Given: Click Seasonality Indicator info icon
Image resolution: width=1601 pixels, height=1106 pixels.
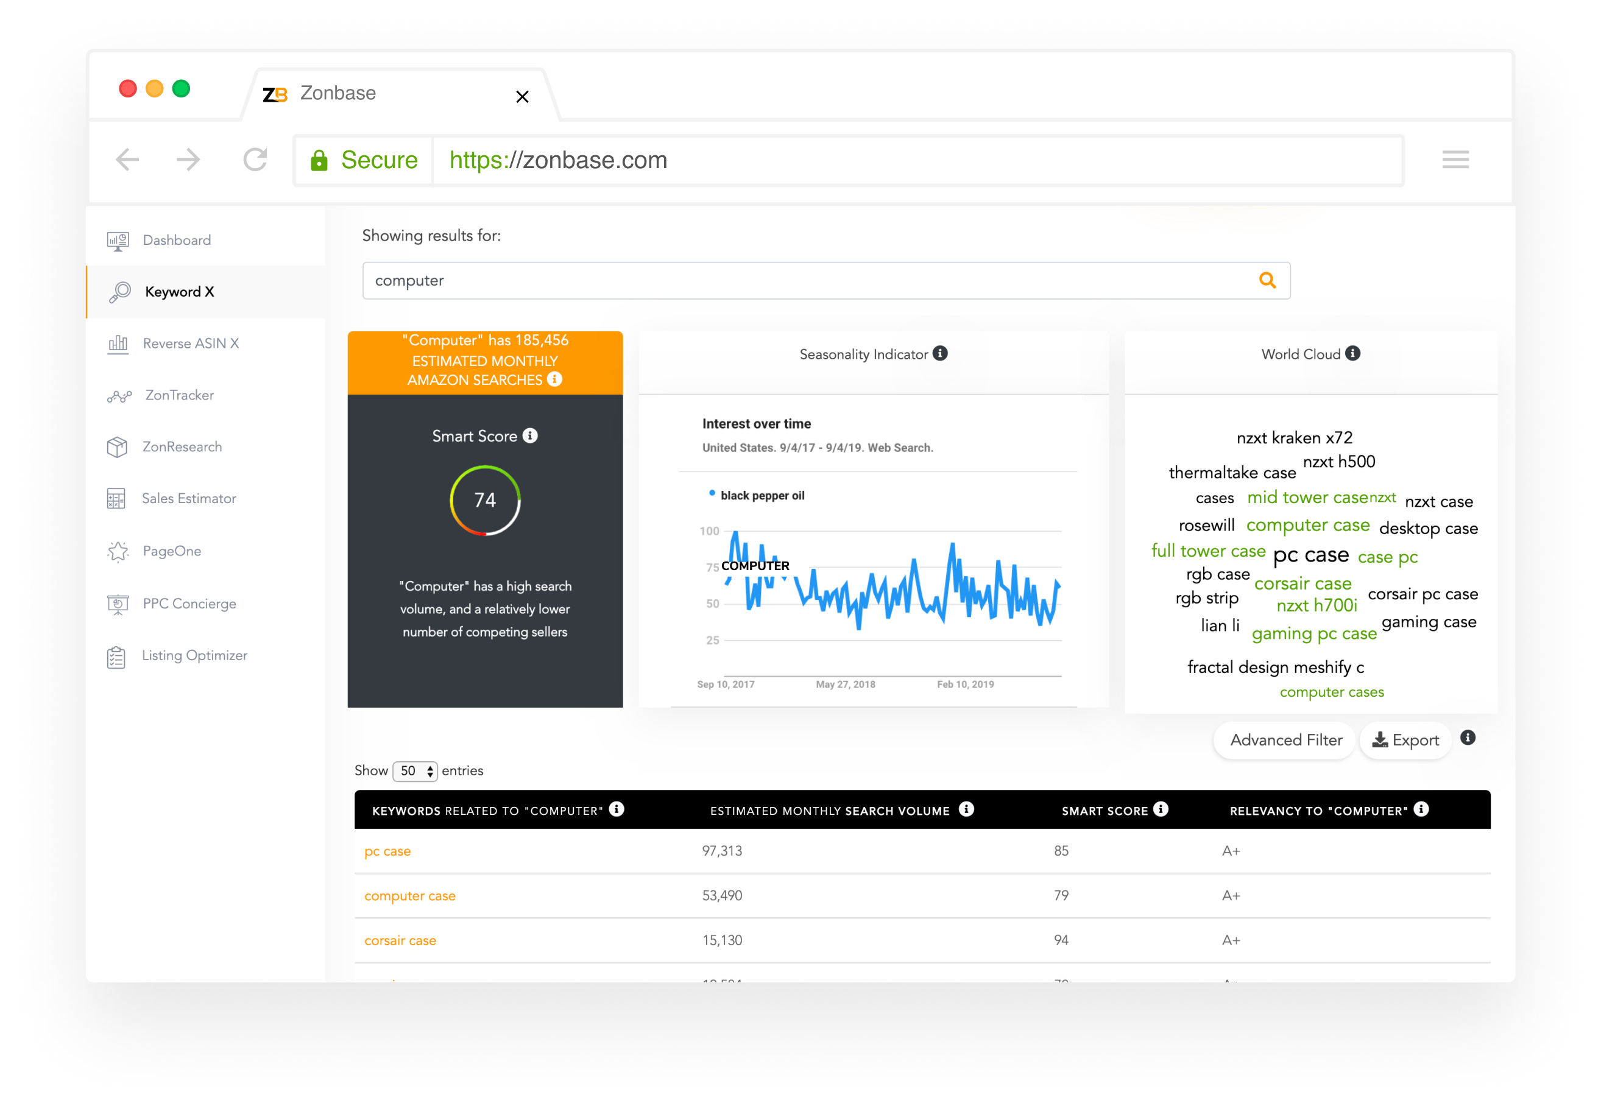Looking at the screenshot, I should pyautogui.click(x=940, y=353).
